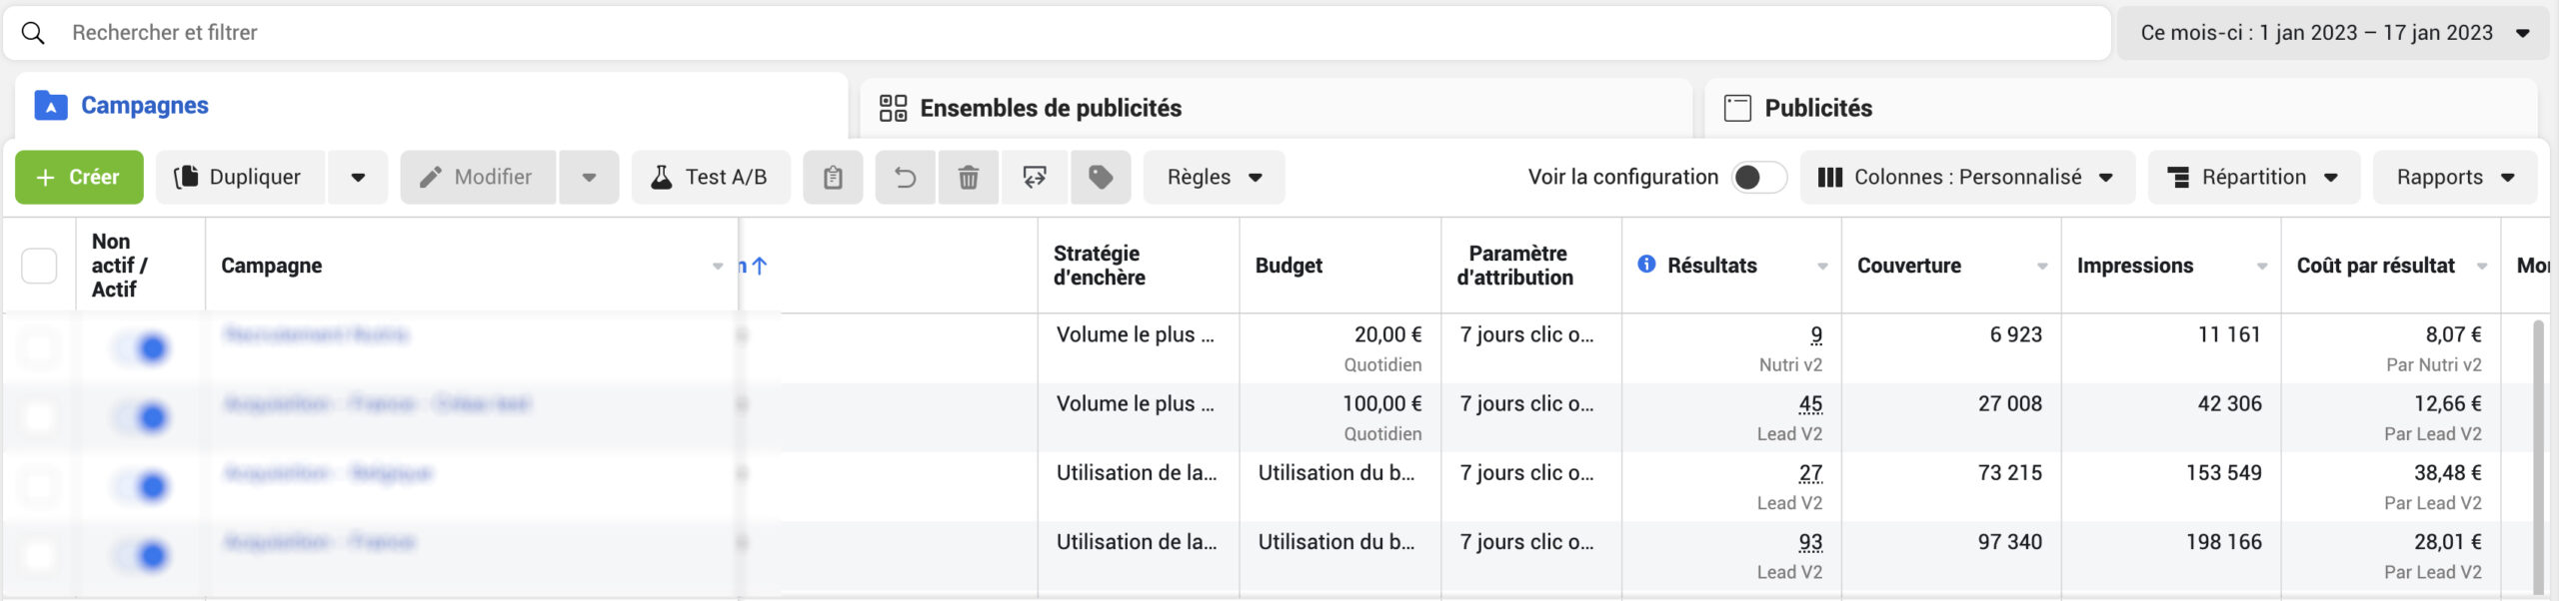Viewport: 2559px width, 601px height.
Task: Click the info icon beside Résultats
Action: (x=1646, y=265)
